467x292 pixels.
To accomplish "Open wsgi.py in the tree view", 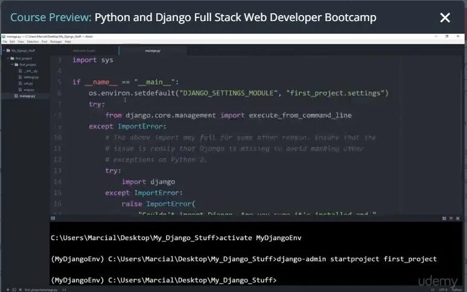I will click(x=29, y=90).
